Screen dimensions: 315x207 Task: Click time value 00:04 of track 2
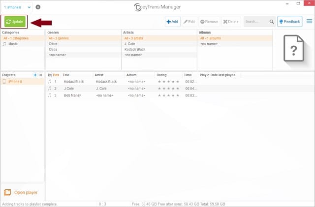click(191, 89)
